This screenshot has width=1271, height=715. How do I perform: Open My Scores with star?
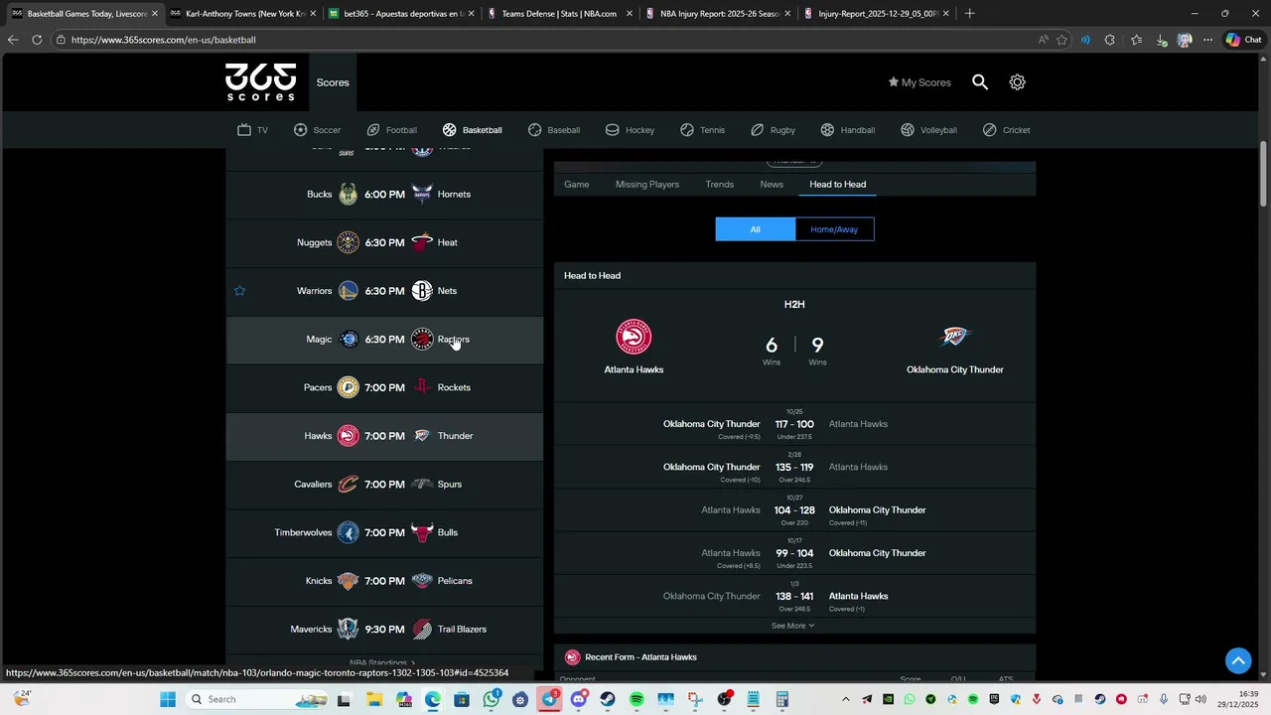919,82
